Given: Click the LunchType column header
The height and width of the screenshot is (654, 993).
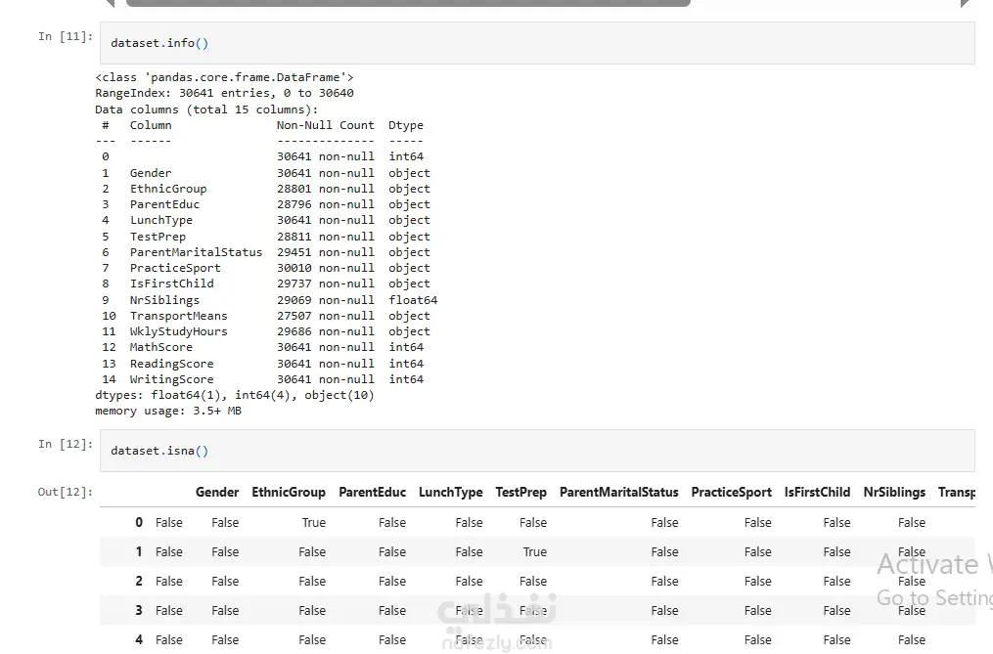Looking at the screenshot, I should (450, 493).
